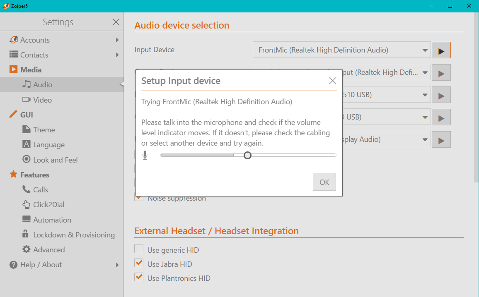Expand the Accounts submenu arrow
The image size is (479, 297).
click(117, 40)
